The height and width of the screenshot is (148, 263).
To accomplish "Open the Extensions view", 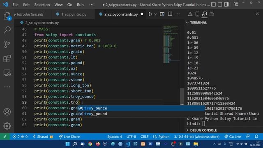I will coord(7,58).
